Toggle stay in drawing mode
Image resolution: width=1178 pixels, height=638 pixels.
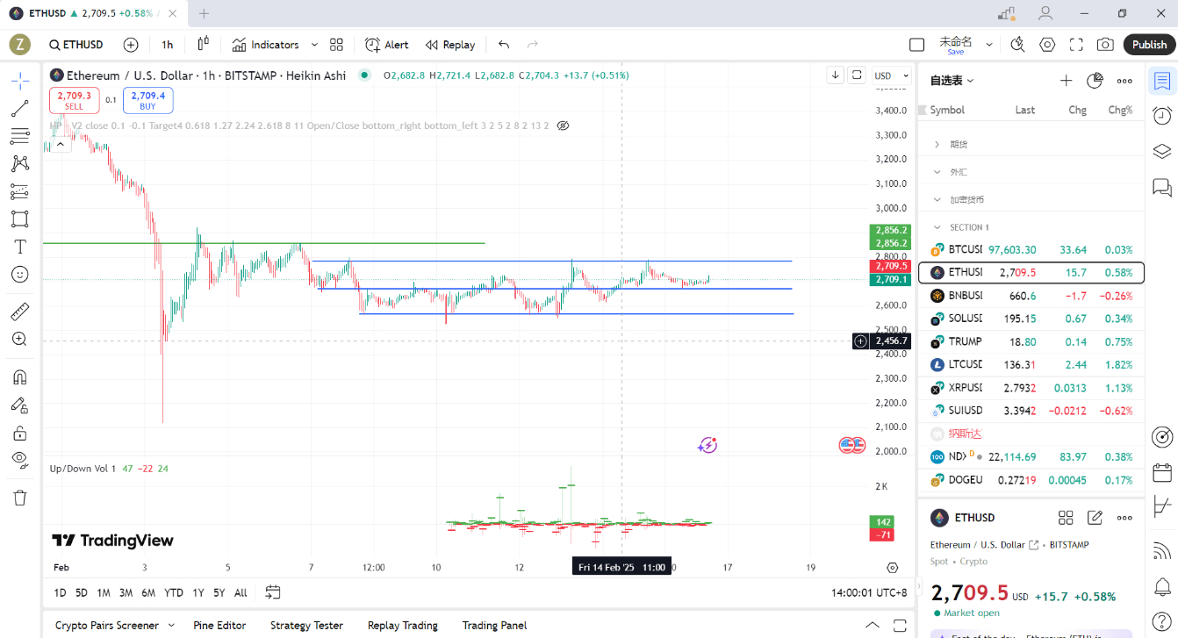click(19, 405)
